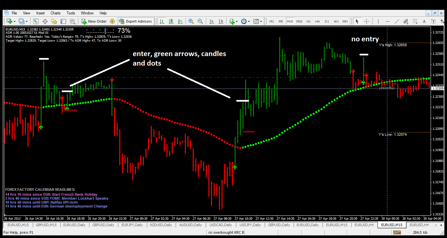Click the Zoom In magnifier icon

[191, 21]
